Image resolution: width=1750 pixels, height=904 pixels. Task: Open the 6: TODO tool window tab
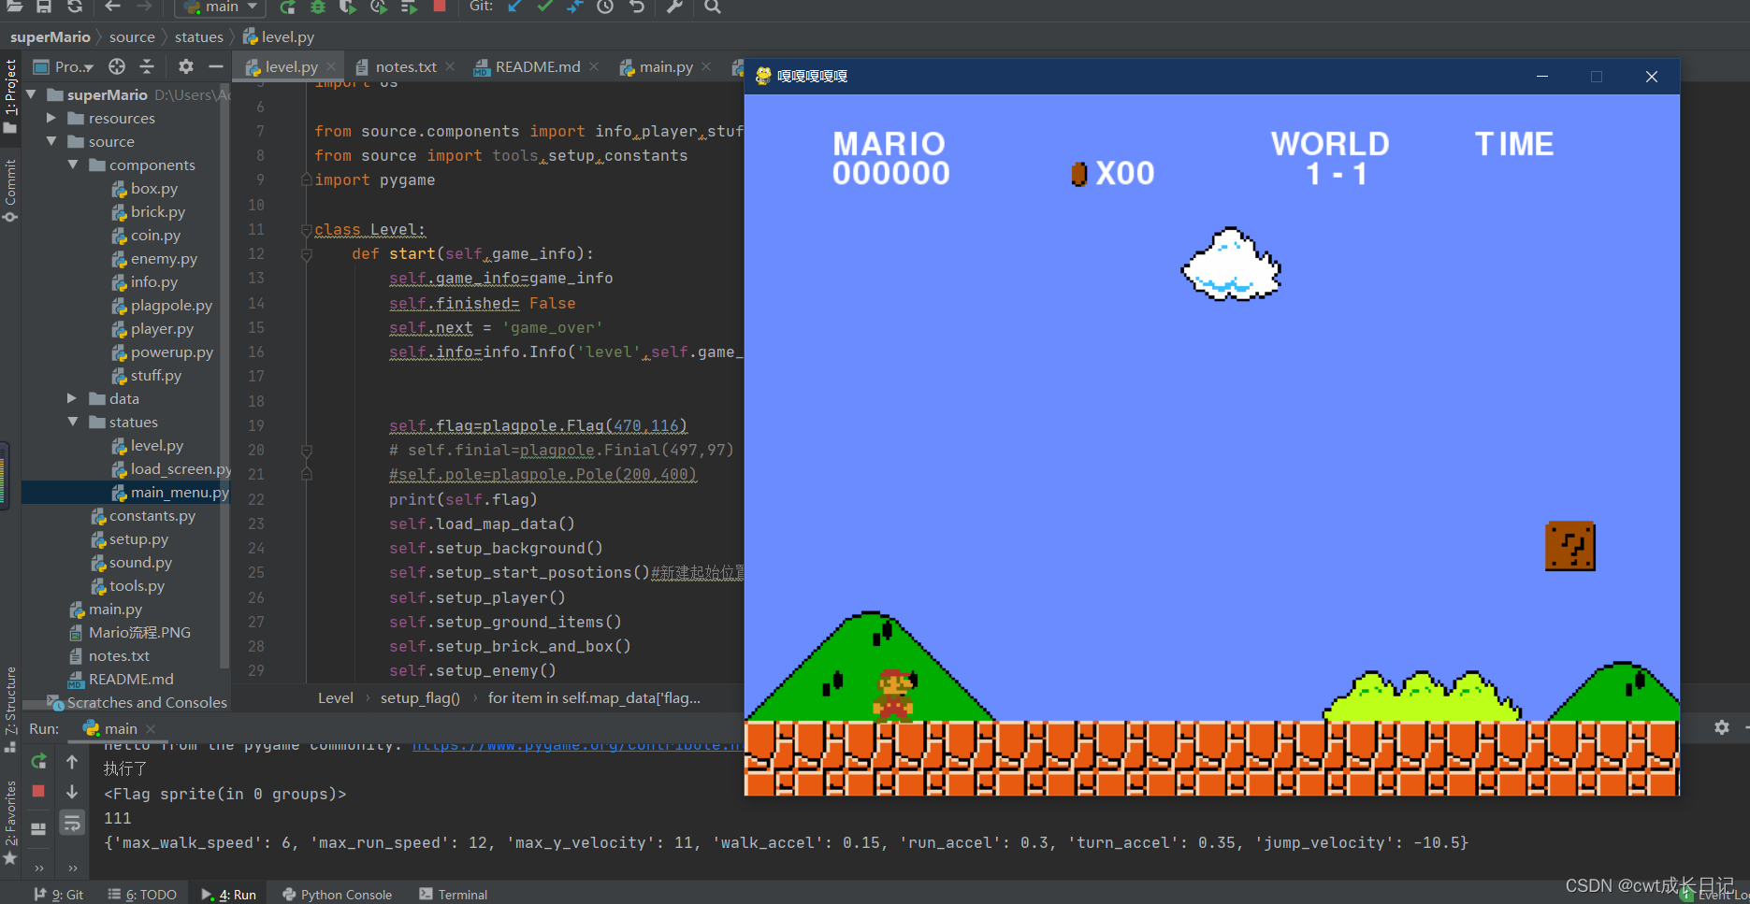(x=142, y=895)
